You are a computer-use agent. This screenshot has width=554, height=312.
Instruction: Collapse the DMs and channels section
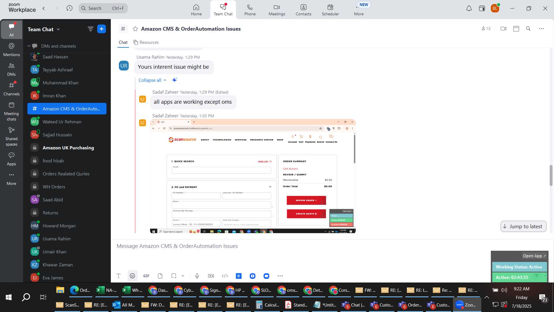click(29, 46)
